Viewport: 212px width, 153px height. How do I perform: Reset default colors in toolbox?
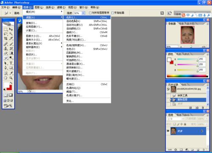[x=5, y=89]
